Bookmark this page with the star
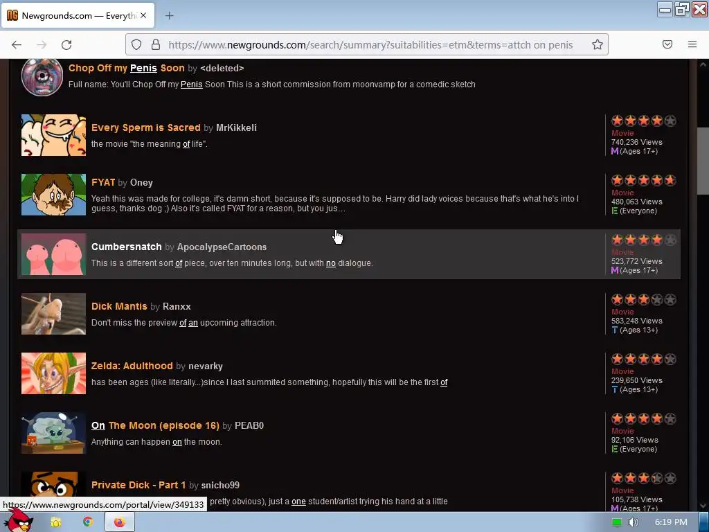The width and height of the screenshot is (709, 532). (598, 44)
